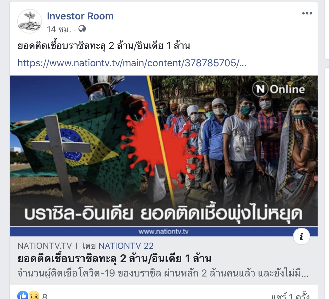
Task: Click the article description snippet text
Action: coord(163,273)
